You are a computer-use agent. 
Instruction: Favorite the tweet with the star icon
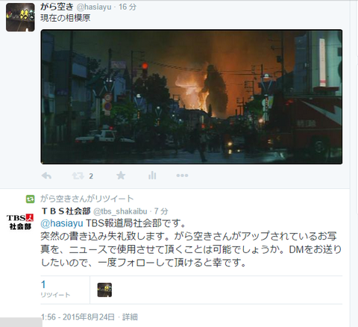click(x=121, y=175)
